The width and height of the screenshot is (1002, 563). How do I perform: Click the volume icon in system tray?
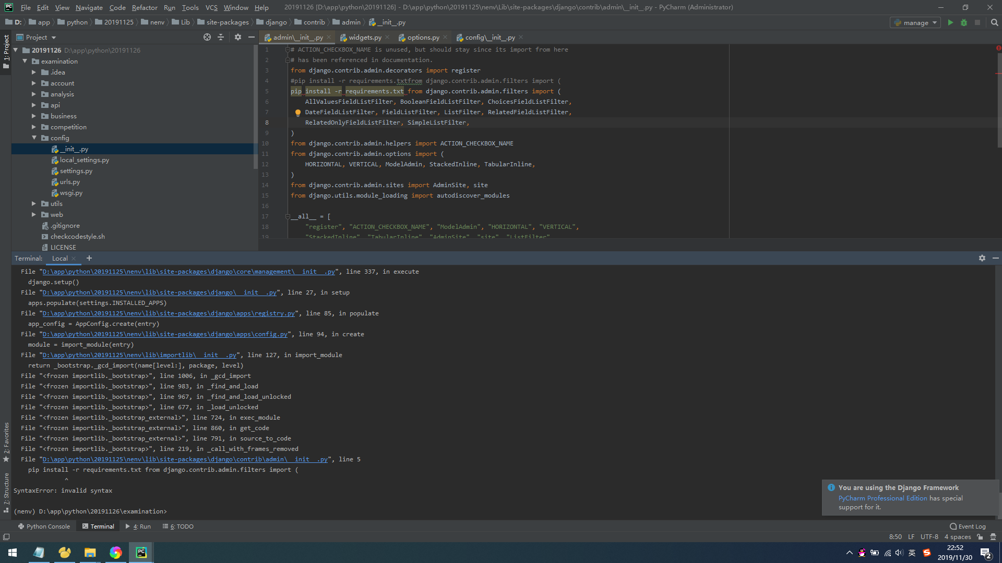pyautogui.click(x=899, y=553)
